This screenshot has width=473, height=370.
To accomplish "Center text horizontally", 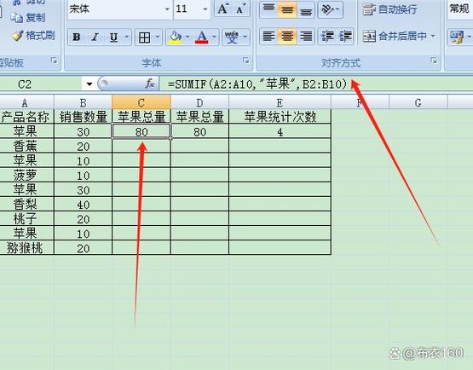I will pos(287,37).
